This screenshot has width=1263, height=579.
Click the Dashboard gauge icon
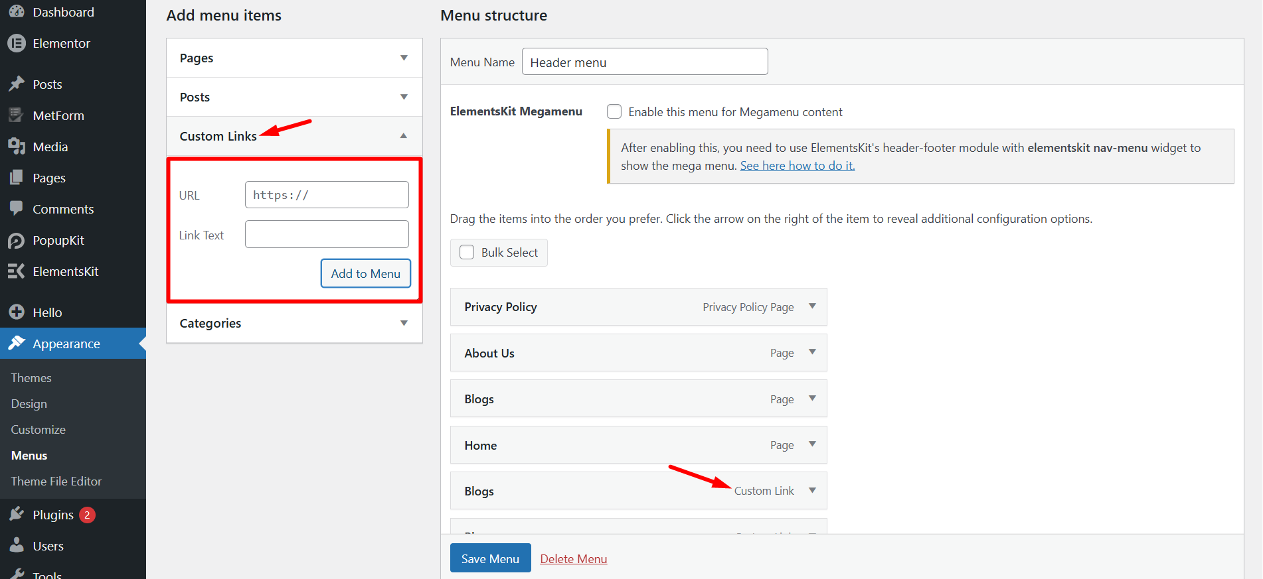coord(17,12)
